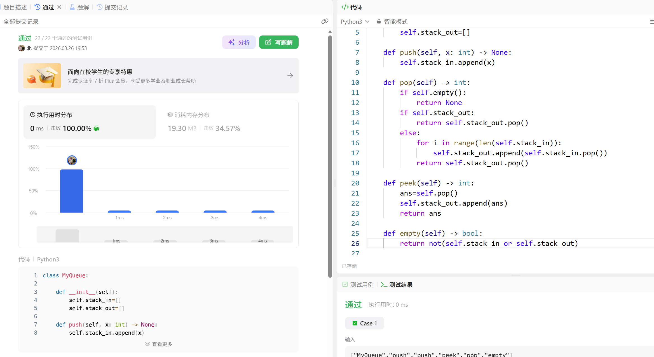Viewport: 654px width, 357px height.
Task: Select the Case 1 test case
Action: [x=365, y=323]
